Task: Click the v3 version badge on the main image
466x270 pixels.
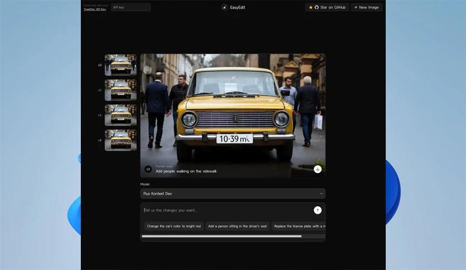Action: 148,169
